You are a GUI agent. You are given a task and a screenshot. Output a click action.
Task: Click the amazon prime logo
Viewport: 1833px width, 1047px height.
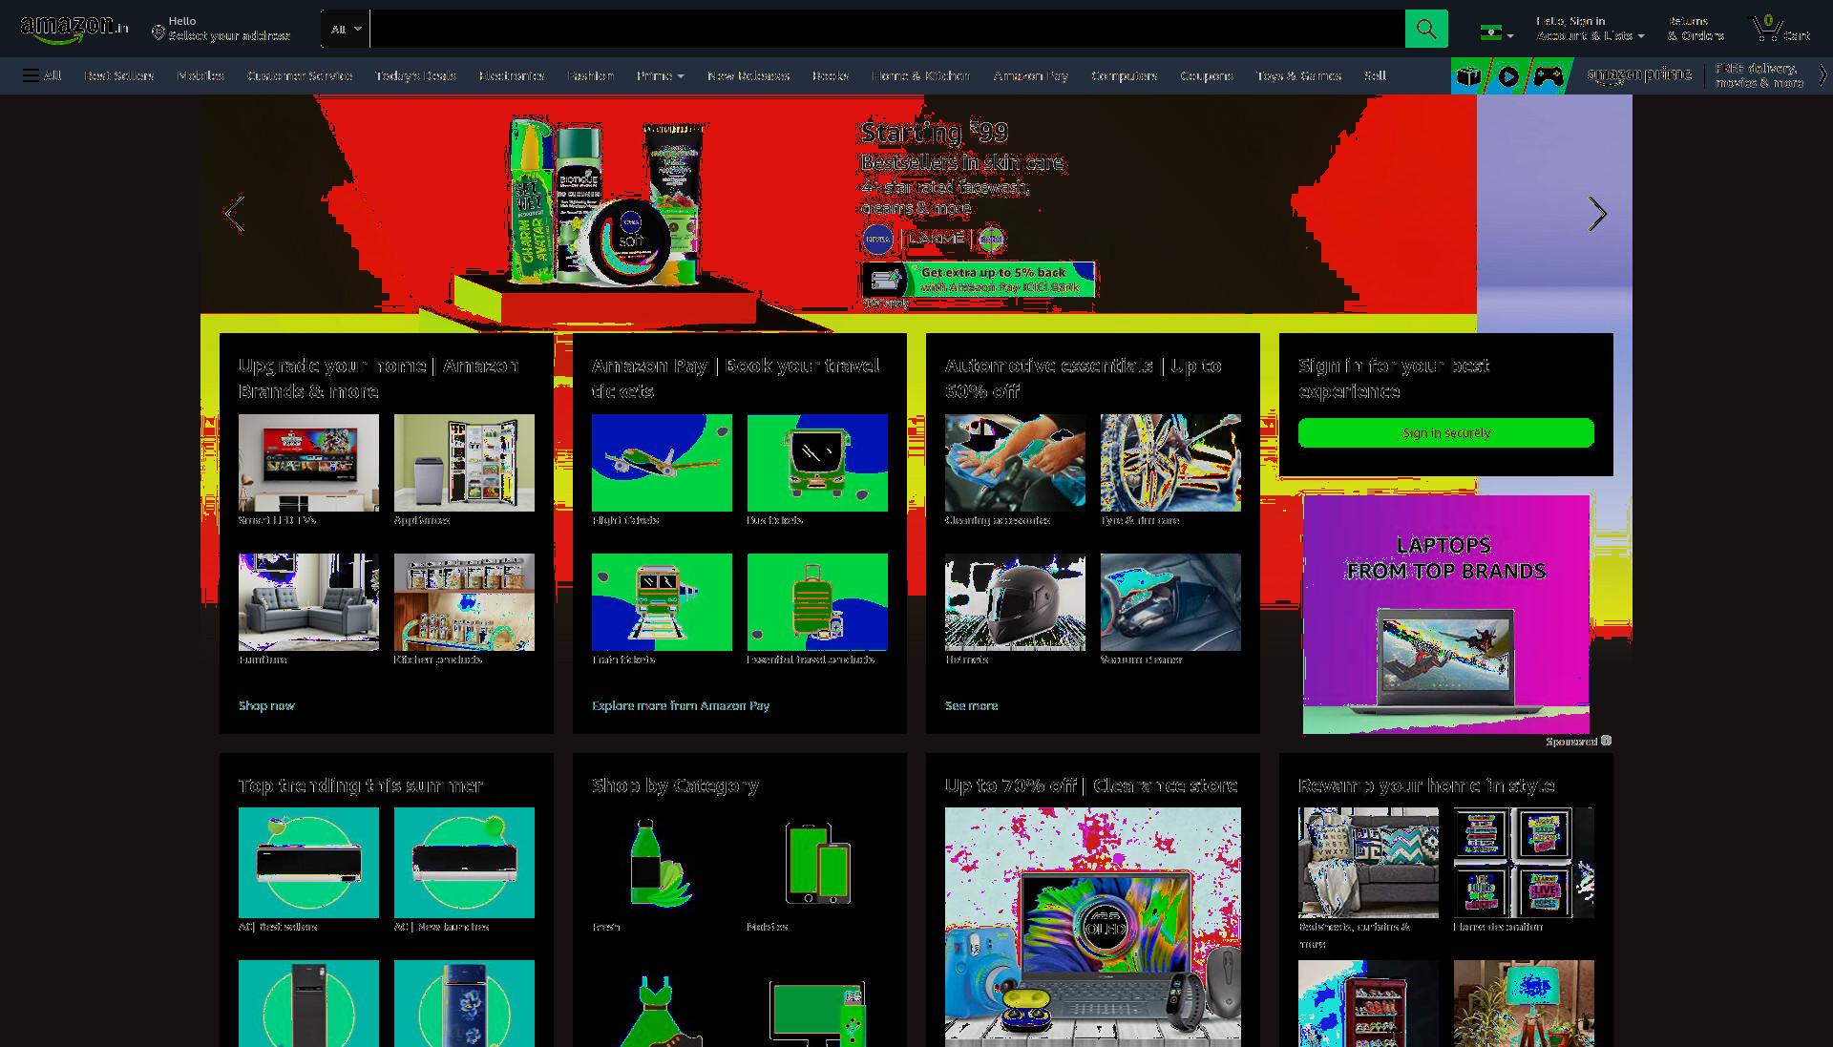tap(1639, 74)
